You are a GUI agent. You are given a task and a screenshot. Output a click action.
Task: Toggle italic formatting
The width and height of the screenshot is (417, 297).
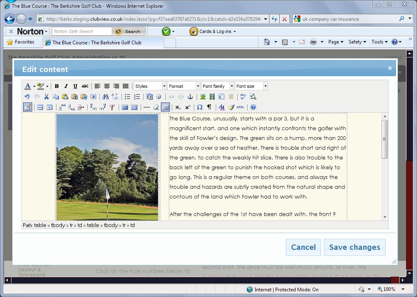pos(66,86)
